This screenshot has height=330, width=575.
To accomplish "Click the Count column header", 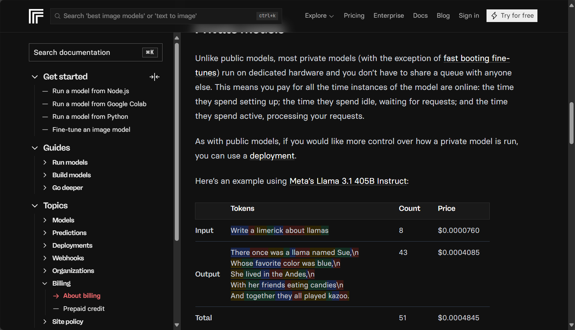I will pyautogui.click(x=409, y=208).
